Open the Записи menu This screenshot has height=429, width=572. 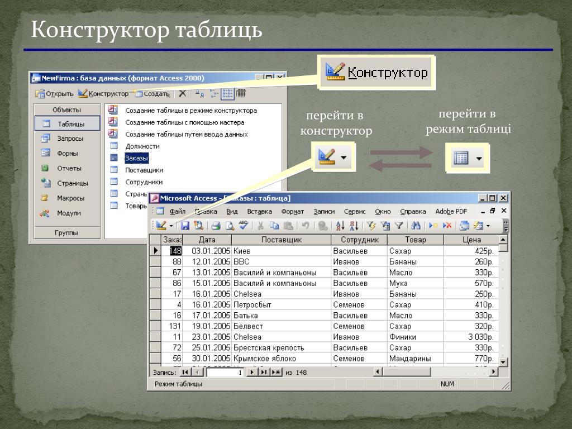pos(324,211)
